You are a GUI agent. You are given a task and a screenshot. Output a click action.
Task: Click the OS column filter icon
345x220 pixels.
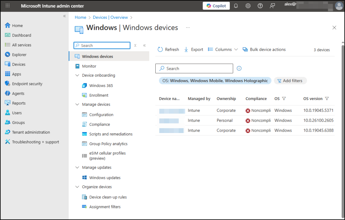click(284, 99)
